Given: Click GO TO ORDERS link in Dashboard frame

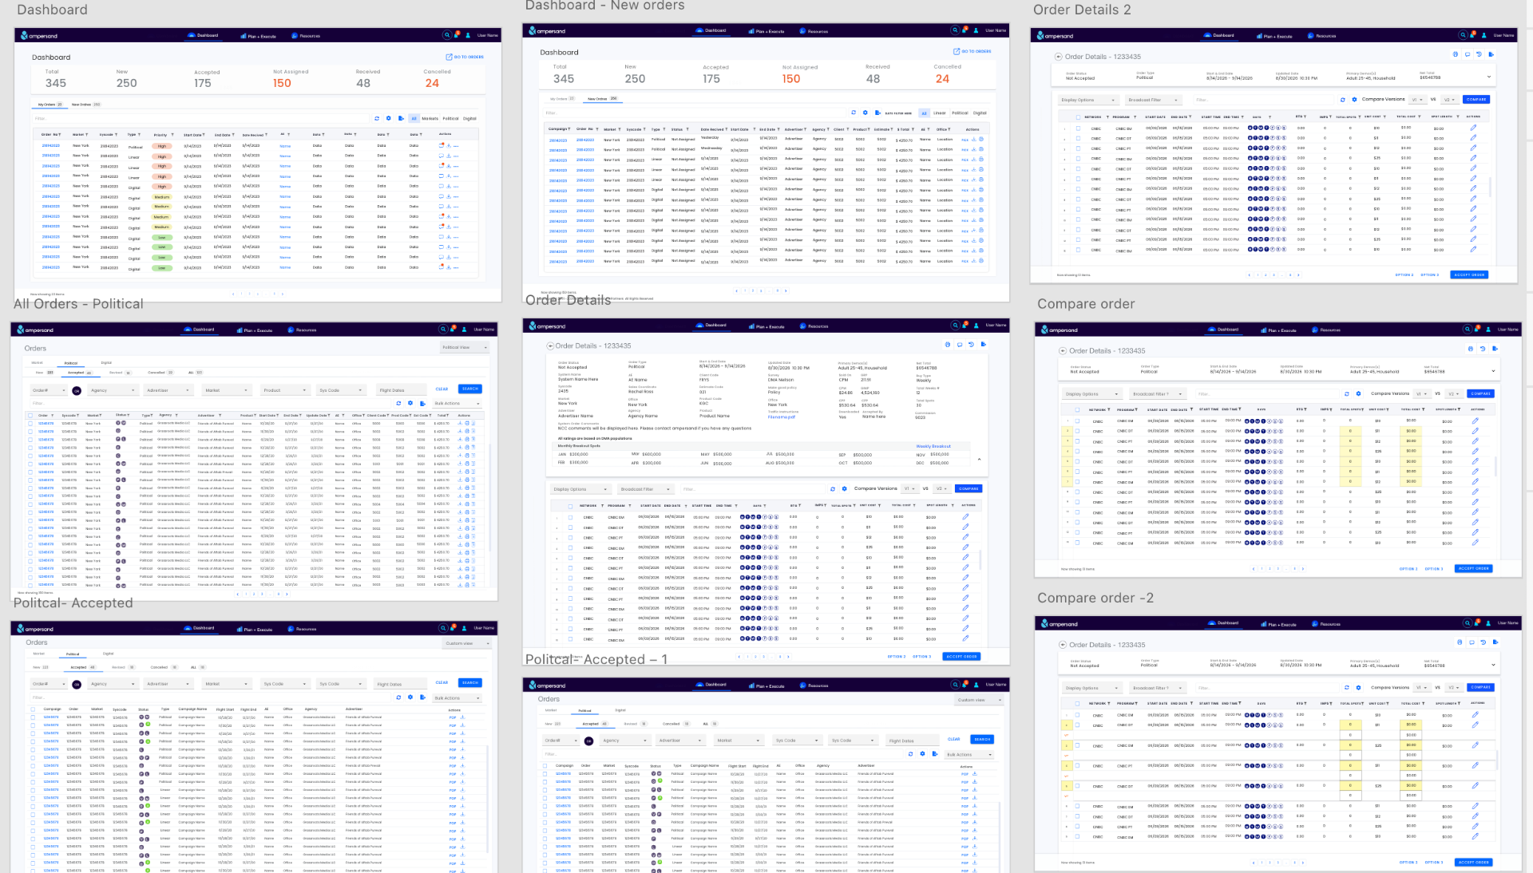Looking at the screenshot, I should point(465,57).
